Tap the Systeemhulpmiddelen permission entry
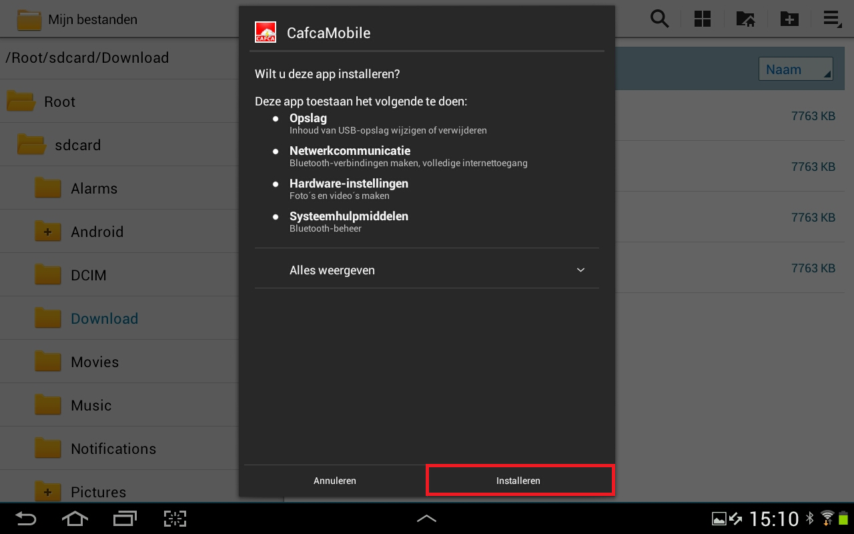 (x=349, y=222)
